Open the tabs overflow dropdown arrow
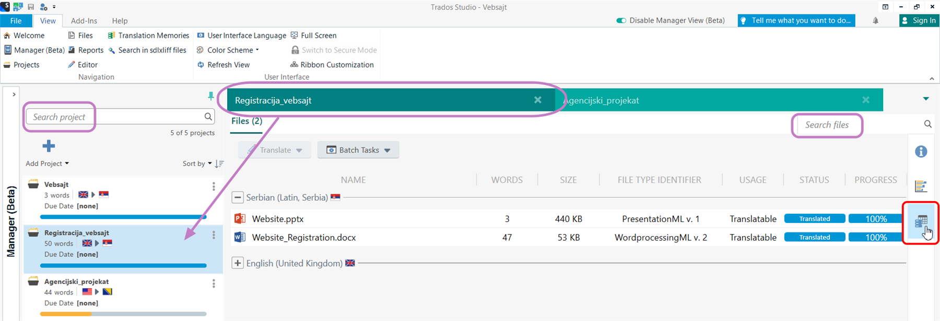Screen dimensions: 940x321 pos(926,99)
